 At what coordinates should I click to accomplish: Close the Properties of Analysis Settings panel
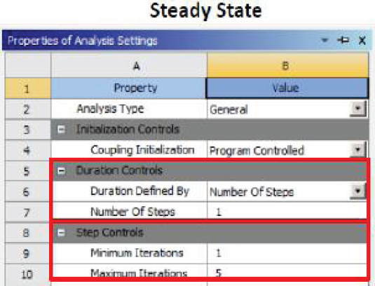coord(362,41)
